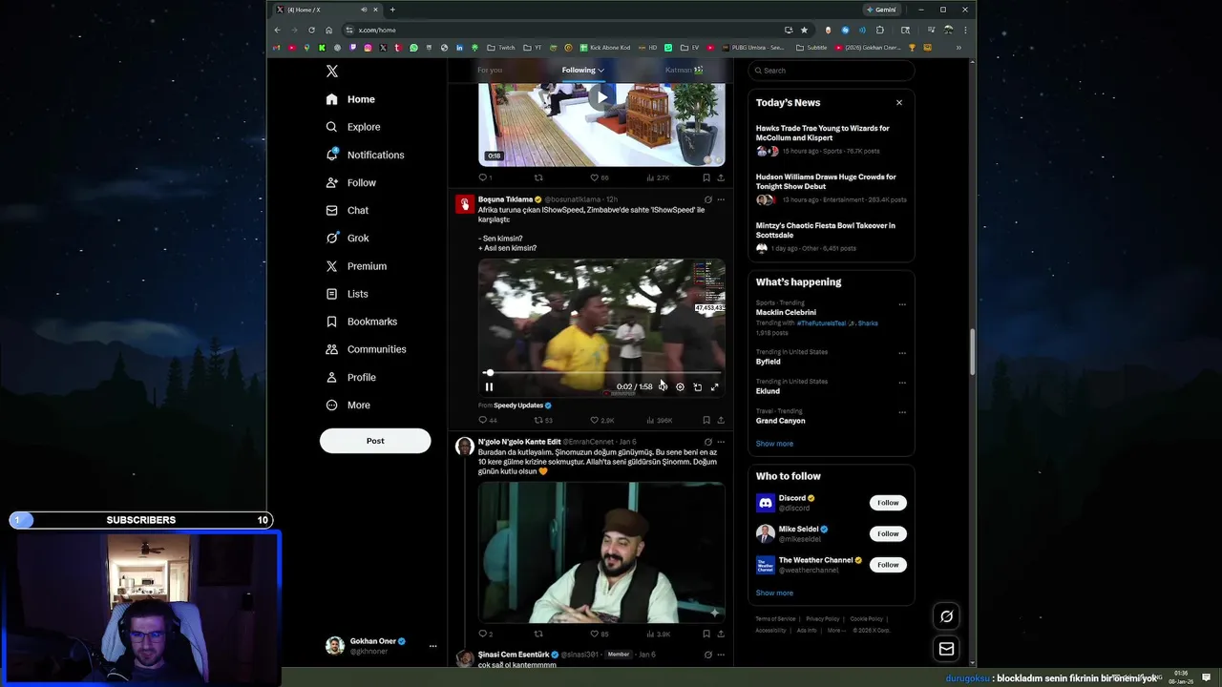
Task: View the 3.9K views icon on the Kante post
Action: click(x=650, y=634)
